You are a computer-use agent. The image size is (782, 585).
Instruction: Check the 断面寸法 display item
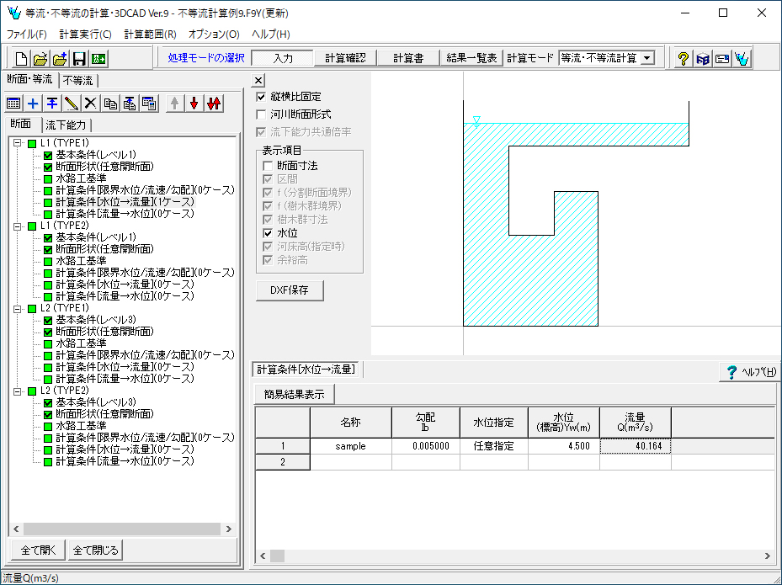268,166
